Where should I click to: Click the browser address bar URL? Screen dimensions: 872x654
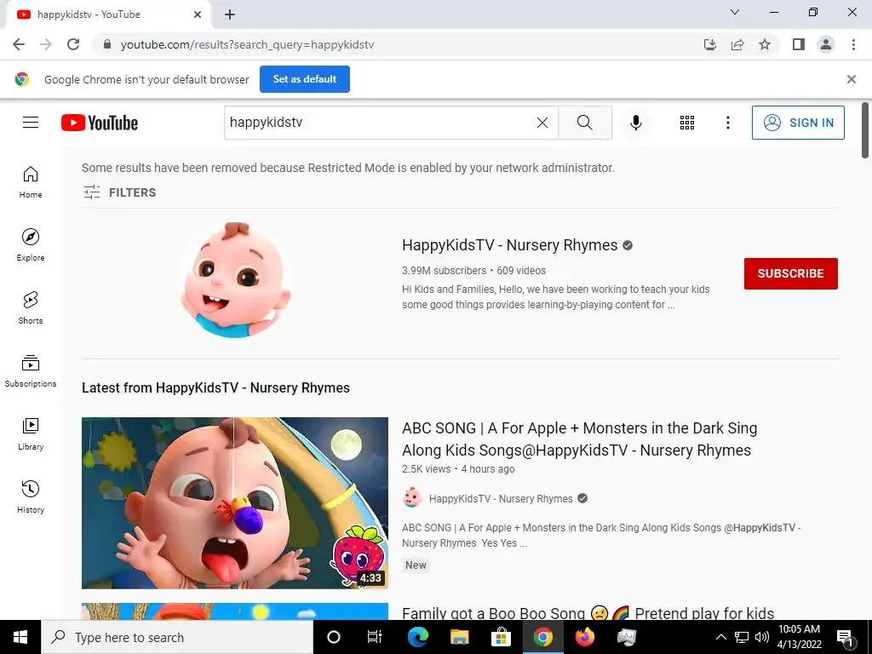point(248,44)
